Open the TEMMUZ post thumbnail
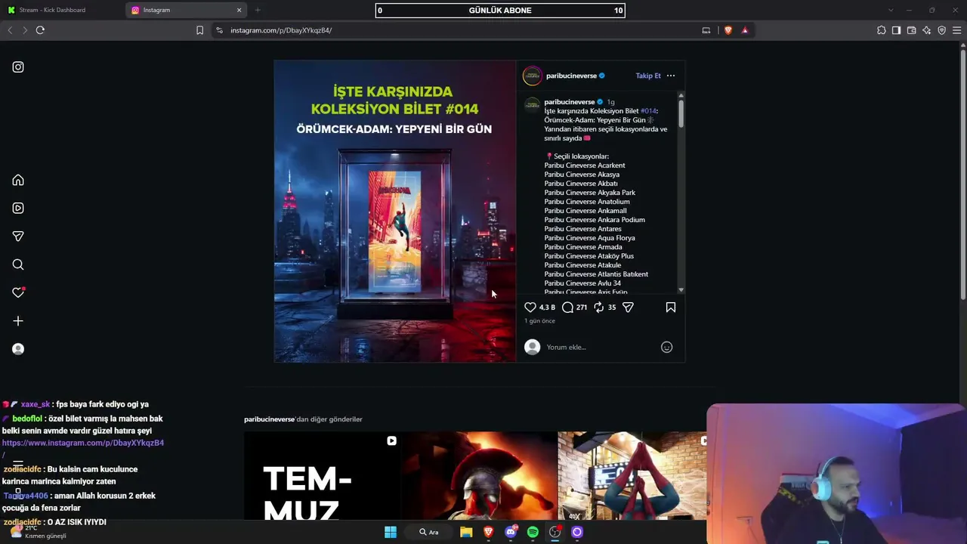This screenshot has width=967, height=544. pyautogui.click(x=323, y=477)
